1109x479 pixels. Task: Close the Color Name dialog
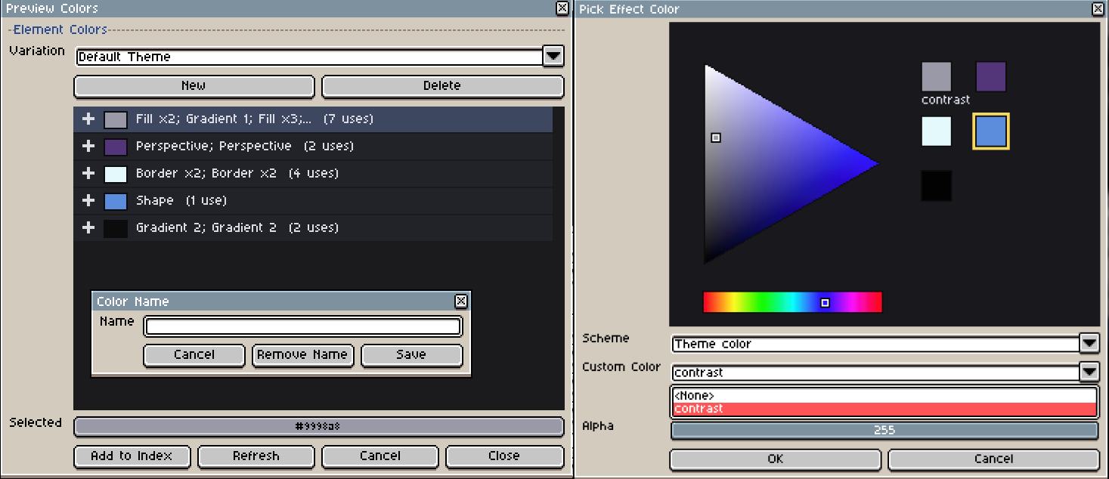pos(460,301)
